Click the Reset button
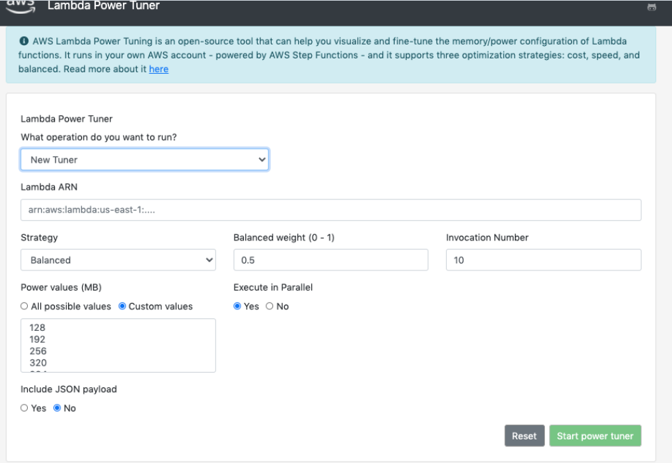Screen dimensions: 672x463 (x=524, y=436)
